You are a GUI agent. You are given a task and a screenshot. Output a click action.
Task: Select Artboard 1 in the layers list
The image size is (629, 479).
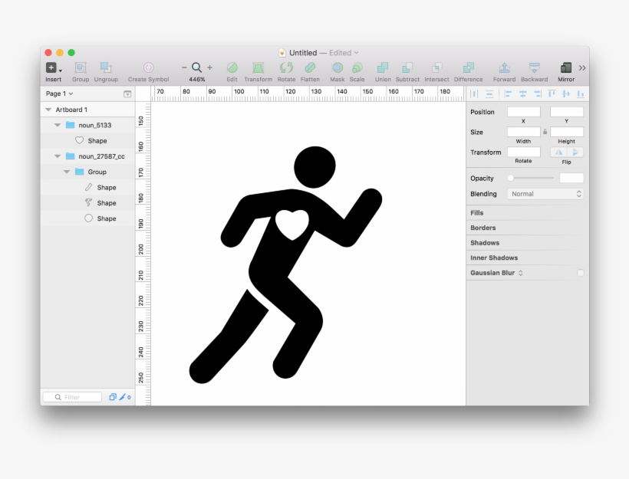(71, 109)
